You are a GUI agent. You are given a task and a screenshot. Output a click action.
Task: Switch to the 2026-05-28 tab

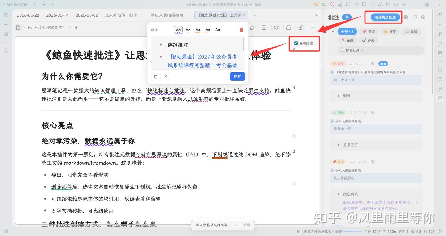[x=28, y=15]
